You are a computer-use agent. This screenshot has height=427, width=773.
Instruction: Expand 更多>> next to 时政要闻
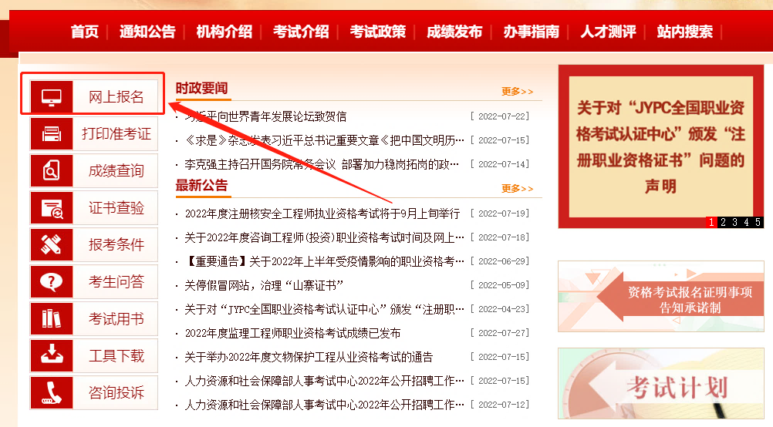pos(517,92)
